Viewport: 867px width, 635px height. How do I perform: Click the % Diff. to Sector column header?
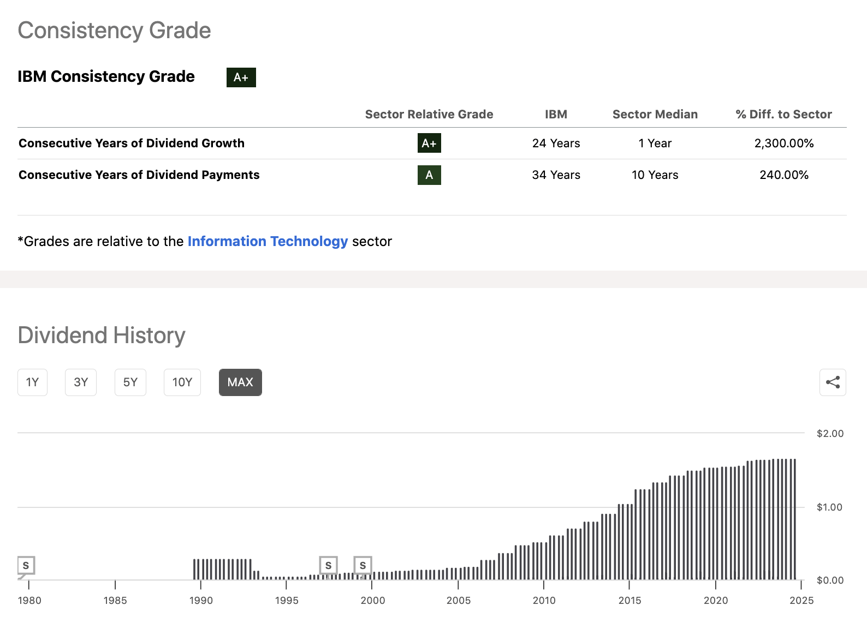tap(783, 114)
